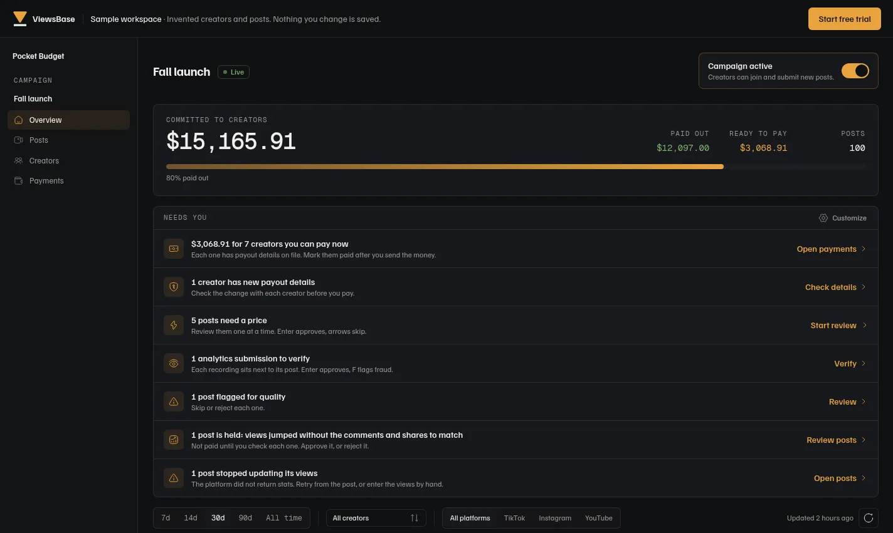This screenshot has width=893, height=533.
Task: Select the All time range
Action: click(x=284, y=518)
